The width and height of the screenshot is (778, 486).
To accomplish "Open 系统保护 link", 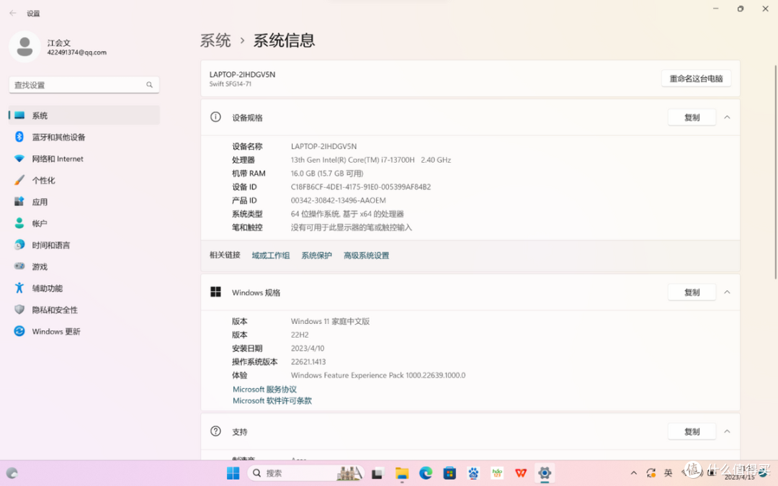I will (316, 256).
